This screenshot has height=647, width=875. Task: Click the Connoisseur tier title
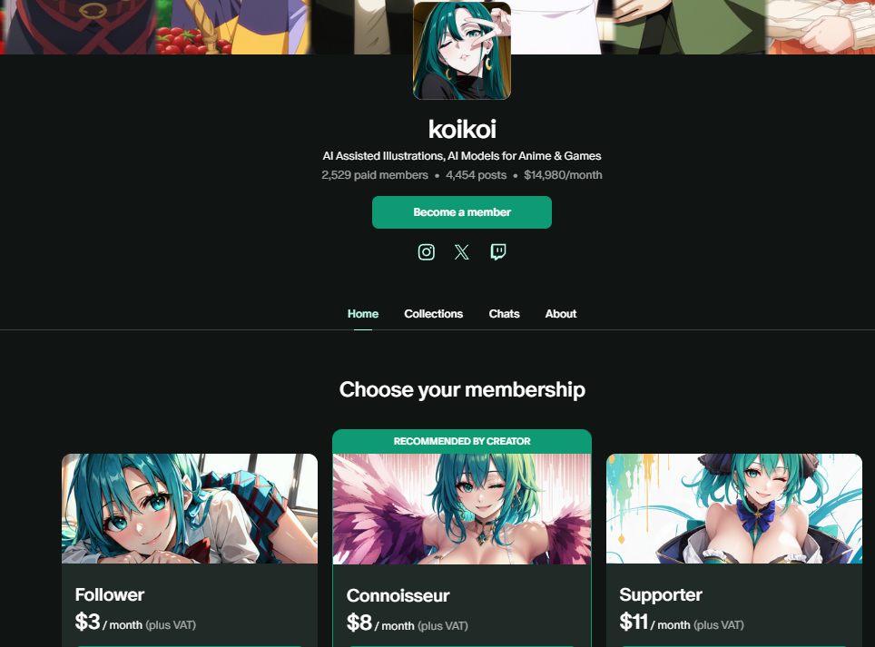coord(398,595)
